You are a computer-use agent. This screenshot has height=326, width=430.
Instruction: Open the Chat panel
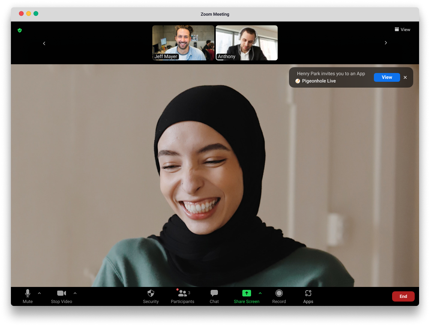[214, 294]
